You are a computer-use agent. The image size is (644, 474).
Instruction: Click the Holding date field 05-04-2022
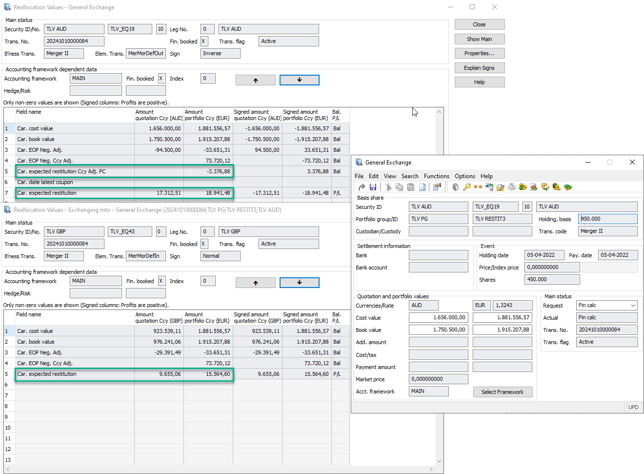pos(544,255)
